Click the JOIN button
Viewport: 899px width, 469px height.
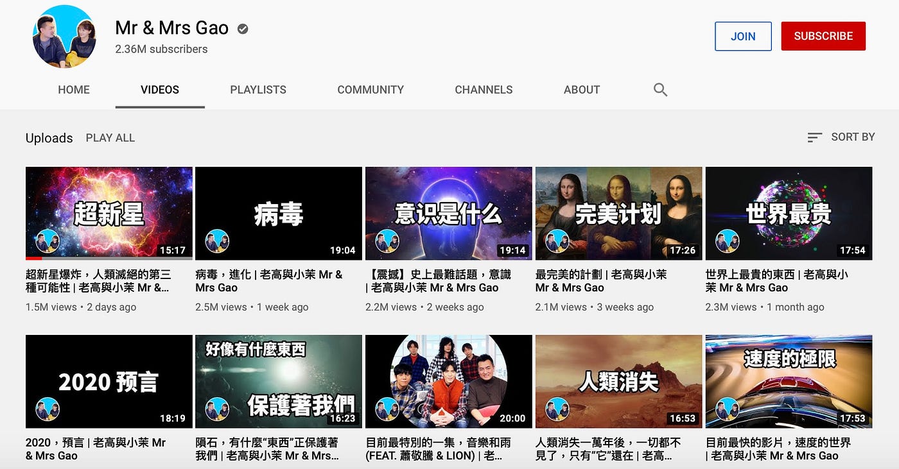click(x=743, y=36)
